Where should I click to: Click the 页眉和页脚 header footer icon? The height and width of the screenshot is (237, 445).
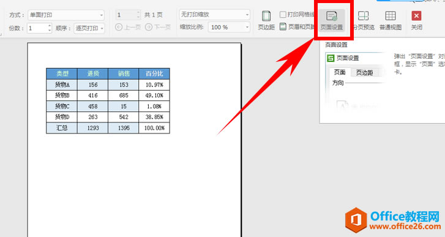(x=283, y=27)
